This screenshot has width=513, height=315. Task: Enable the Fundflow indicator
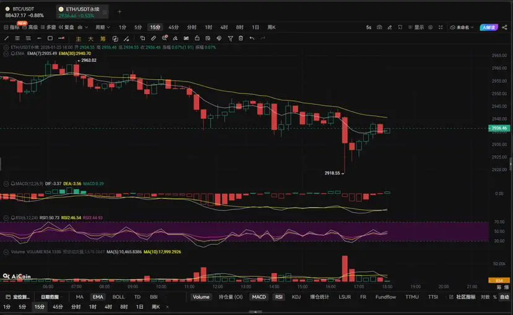click(x=386, y=297)
